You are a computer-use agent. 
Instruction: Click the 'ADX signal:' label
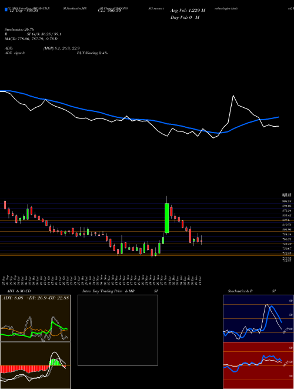click(14, 53)
